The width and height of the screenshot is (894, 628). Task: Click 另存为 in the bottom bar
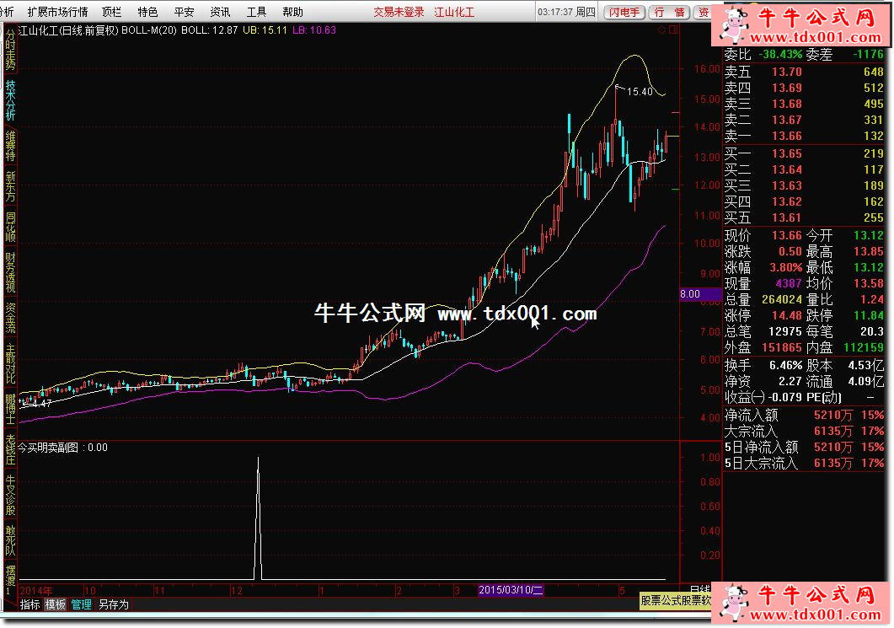[114, 604]
